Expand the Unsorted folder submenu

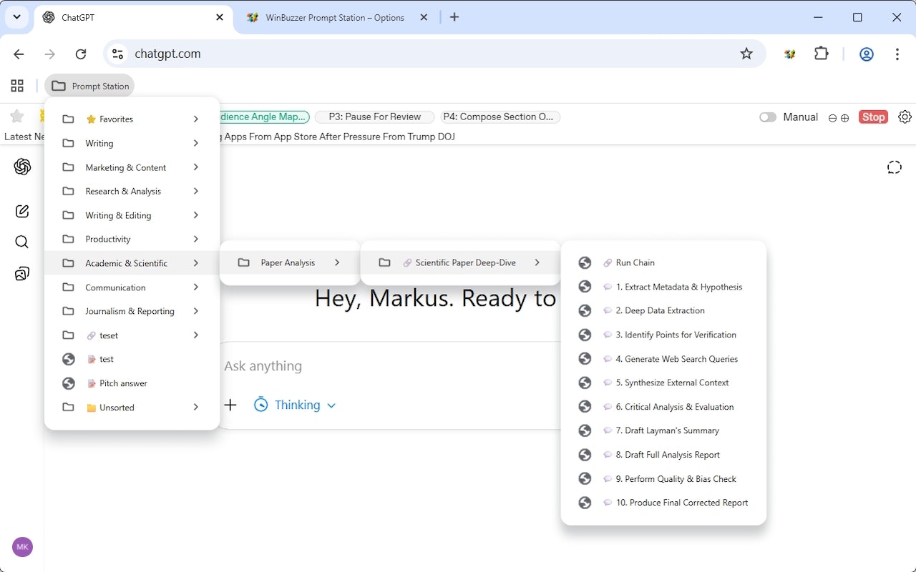[132, 408]
